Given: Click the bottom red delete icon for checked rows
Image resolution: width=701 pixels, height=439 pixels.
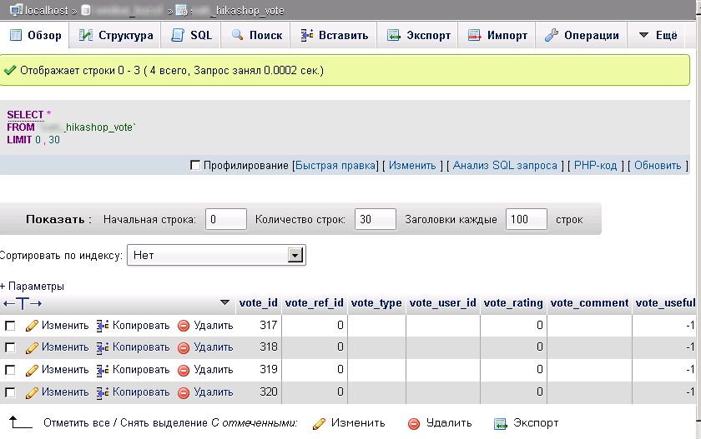Looking at the screenshot, I should tap(414, 423).
